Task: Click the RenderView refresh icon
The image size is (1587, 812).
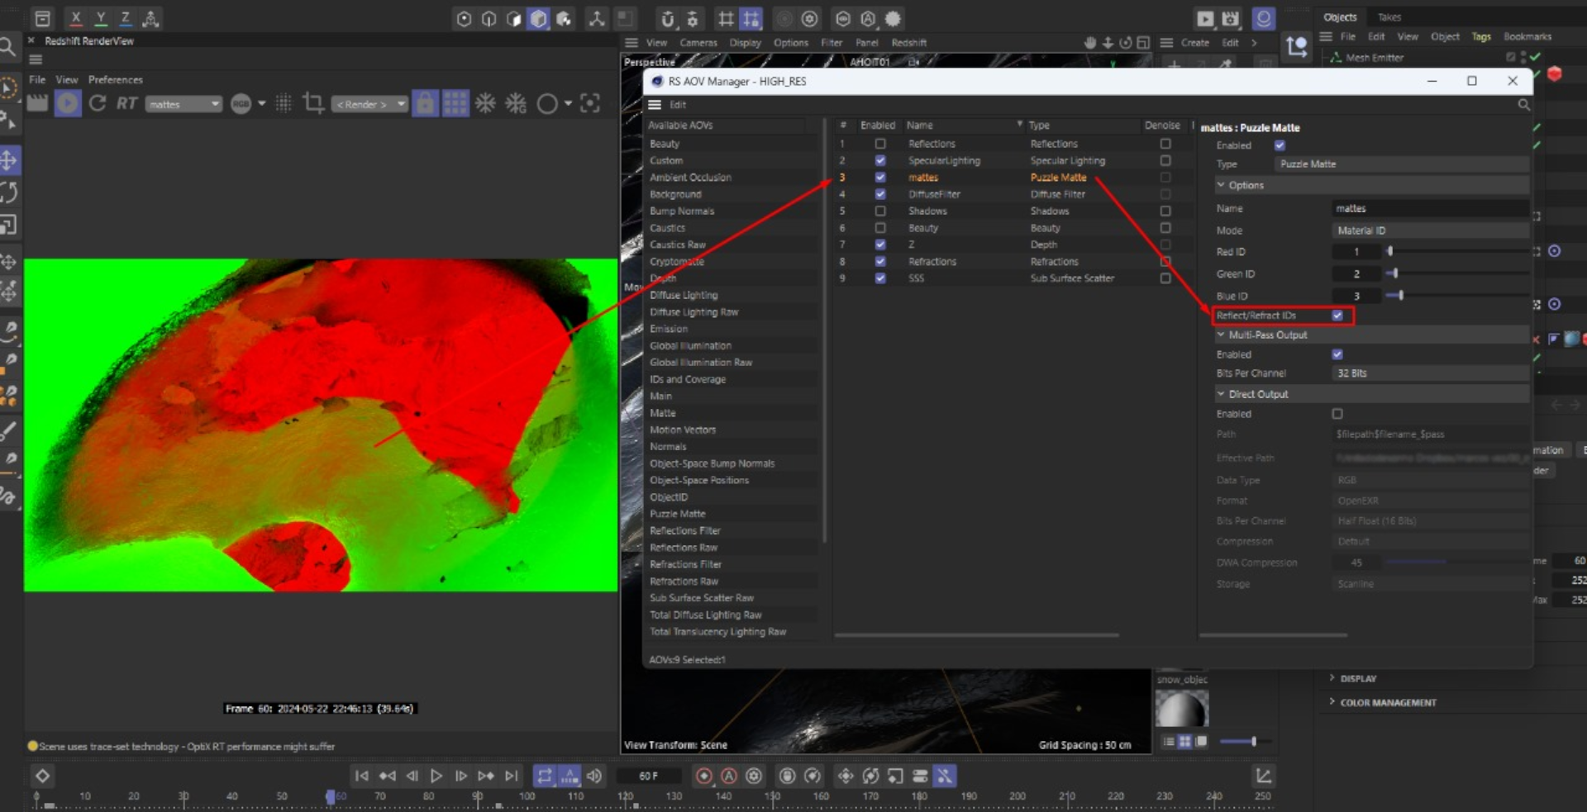Action: pos(98,103)
